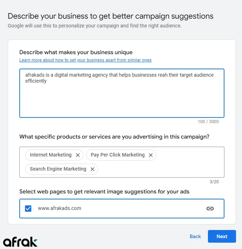Click the 3/20 products counter
Screen dimensions: 242x249
pos(214,182)
